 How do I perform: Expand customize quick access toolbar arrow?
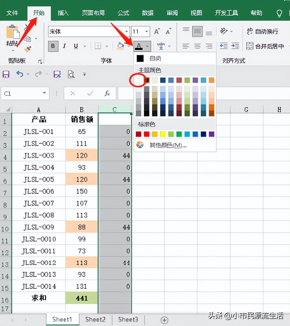click(85, 74)
